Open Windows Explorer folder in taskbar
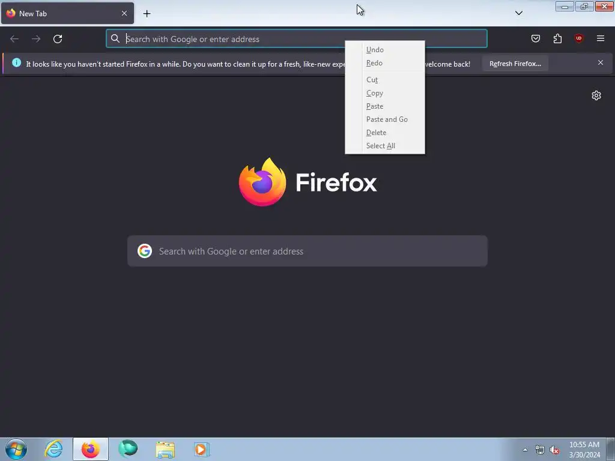 [x=165, y=449]
